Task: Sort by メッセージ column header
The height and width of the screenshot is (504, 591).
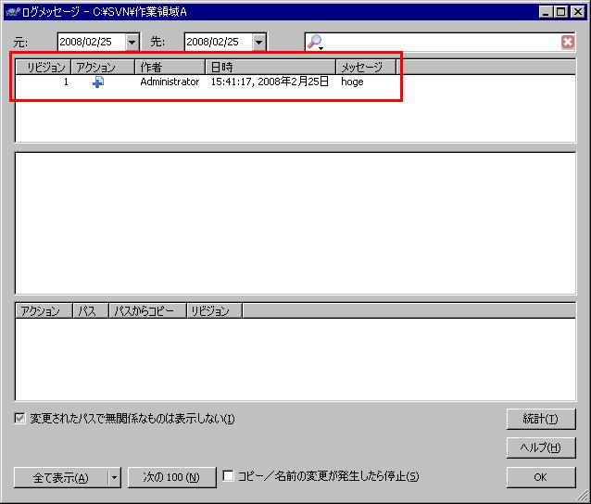Action: (x=366, y=67)
